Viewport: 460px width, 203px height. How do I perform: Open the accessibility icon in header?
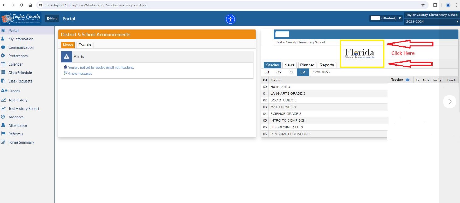pos(230,19)
